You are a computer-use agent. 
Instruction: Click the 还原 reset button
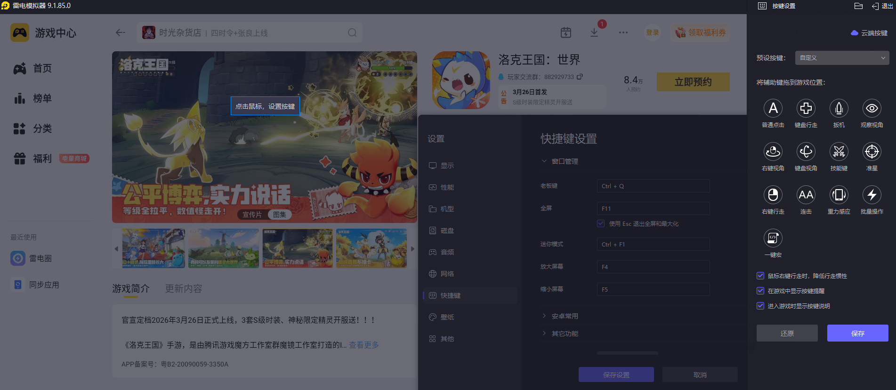(787, 333)
